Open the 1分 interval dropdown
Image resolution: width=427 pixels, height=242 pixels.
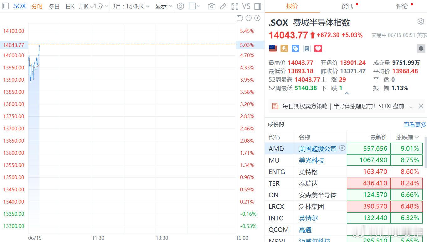click(x=101, y=6)
